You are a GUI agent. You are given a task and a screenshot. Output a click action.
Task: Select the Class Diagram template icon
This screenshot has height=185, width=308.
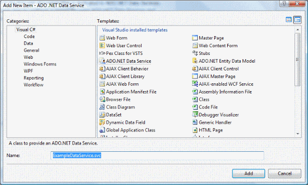tap(102, 107)
